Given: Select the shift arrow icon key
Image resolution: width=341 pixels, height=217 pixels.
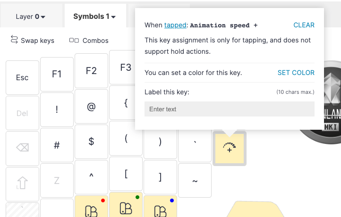Looking at the screenshot, I should tap(22, 184).
